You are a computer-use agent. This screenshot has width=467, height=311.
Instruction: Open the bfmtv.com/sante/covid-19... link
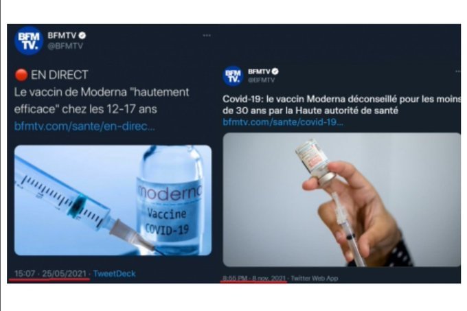pos(283,122)
